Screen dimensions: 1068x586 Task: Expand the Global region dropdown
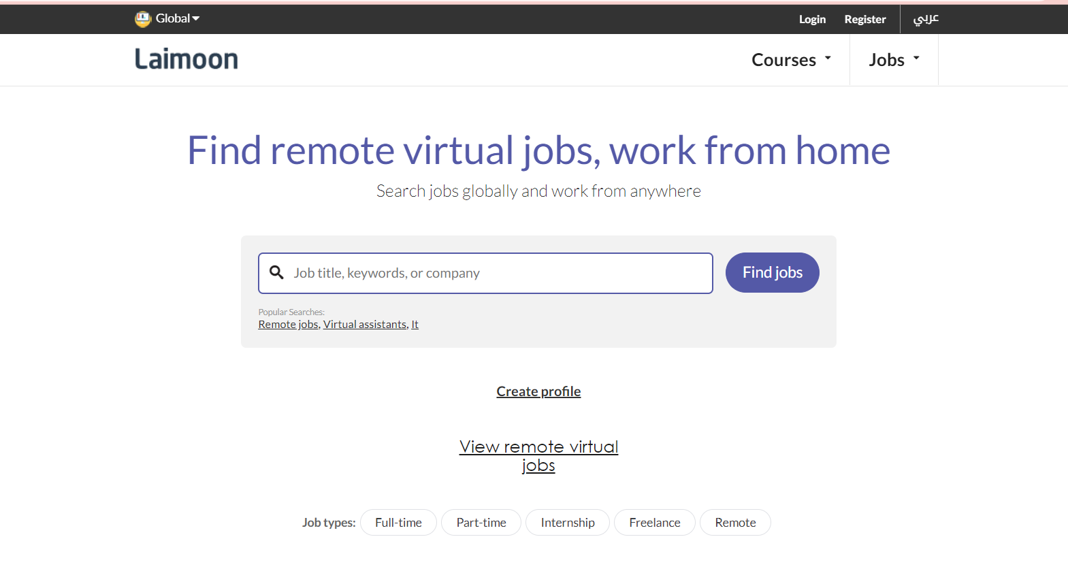177,19
